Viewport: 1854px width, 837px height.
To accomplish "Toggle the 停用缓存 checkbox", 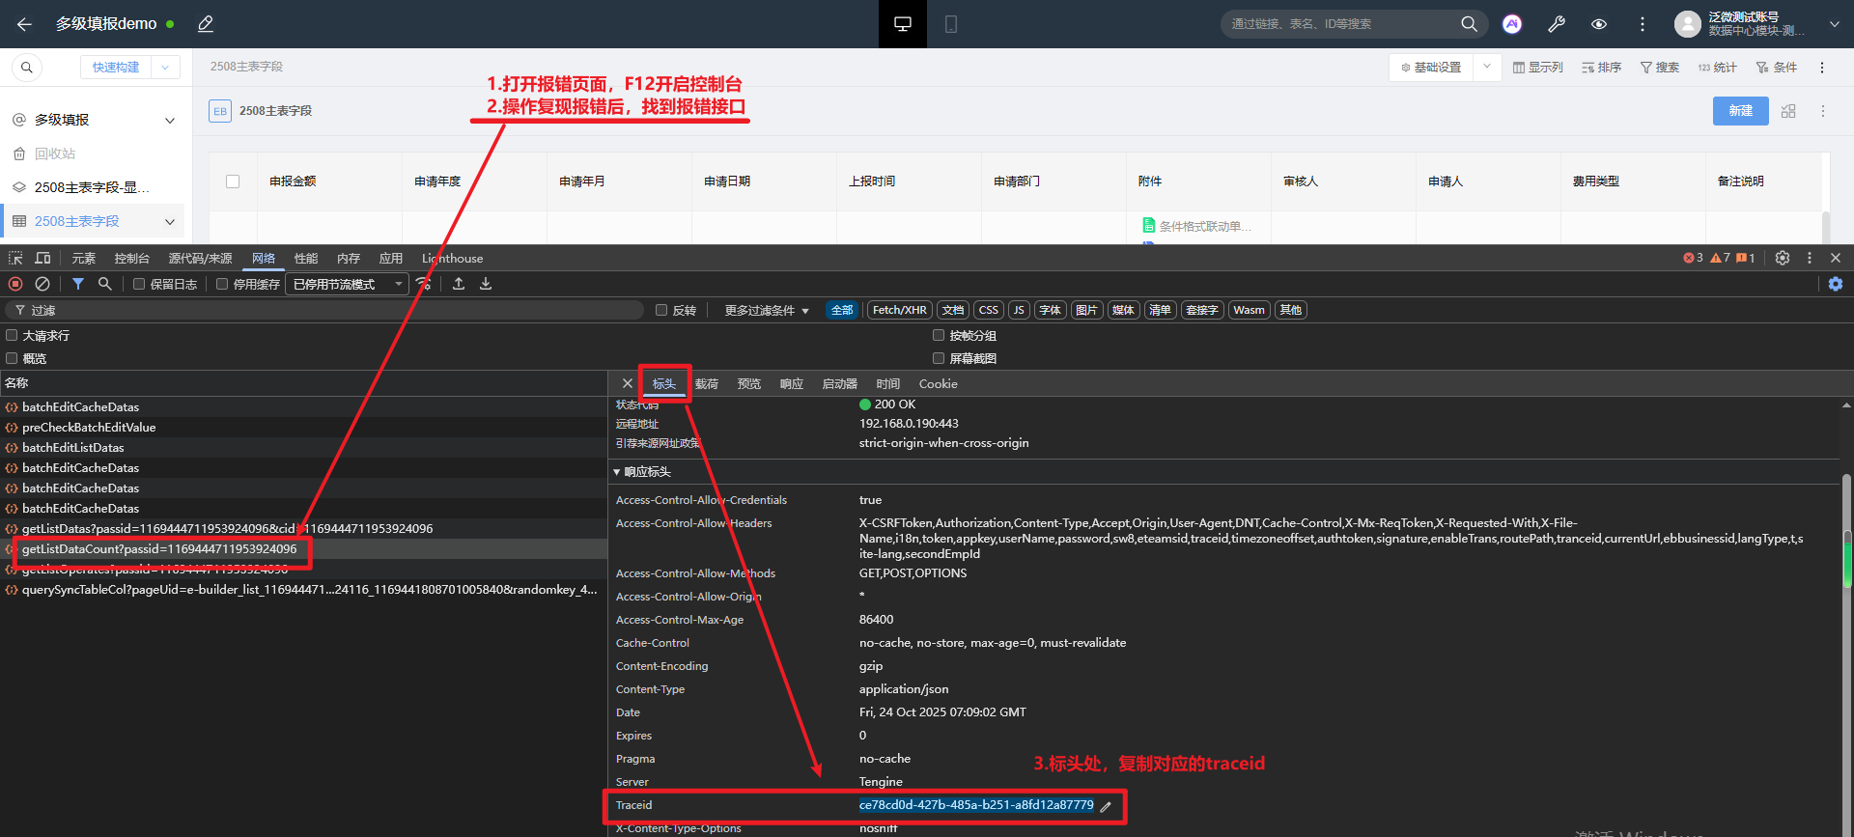I will pyautogui.click(x=222, y=284).
